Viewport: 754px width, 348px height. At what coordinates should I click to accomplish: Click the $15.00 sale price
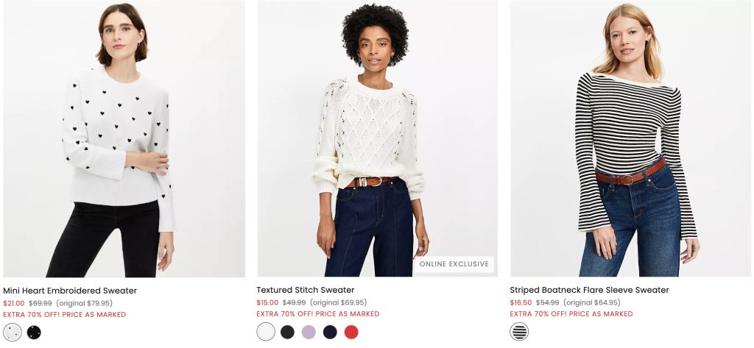click(267, 302)
